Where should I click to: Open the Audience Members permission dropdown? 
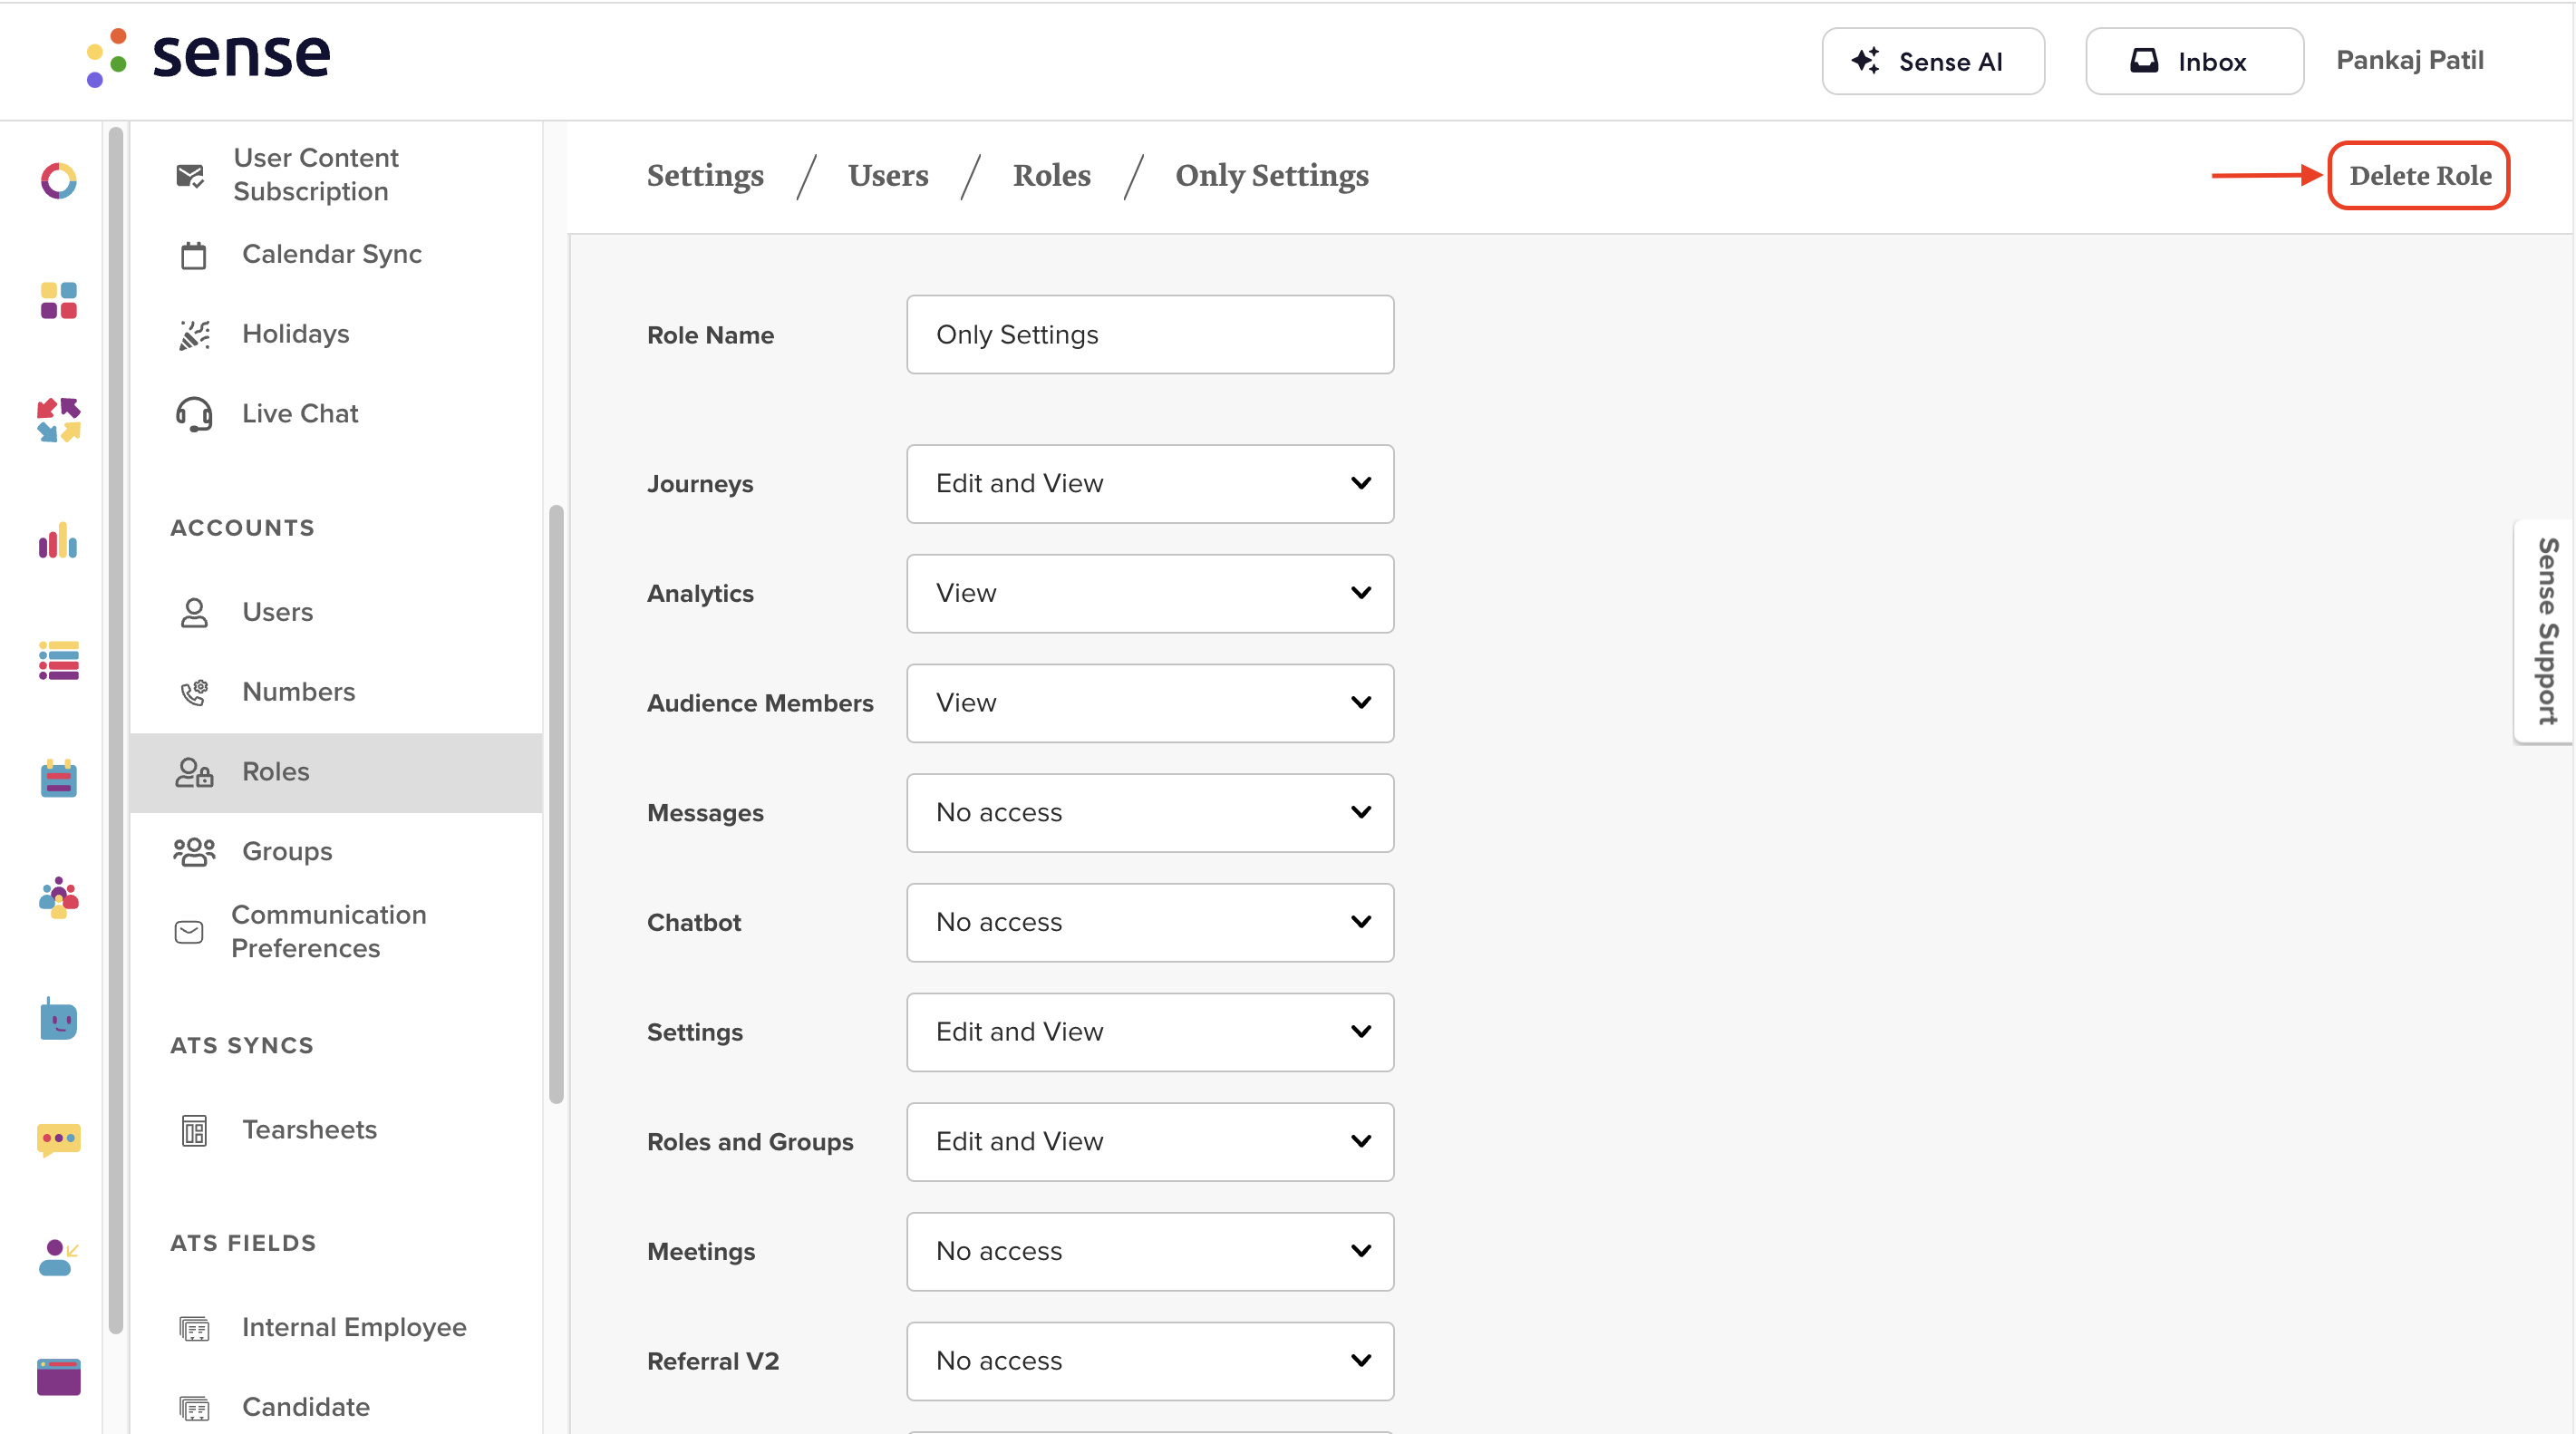pyautogui.click(x=1150, y=703)
